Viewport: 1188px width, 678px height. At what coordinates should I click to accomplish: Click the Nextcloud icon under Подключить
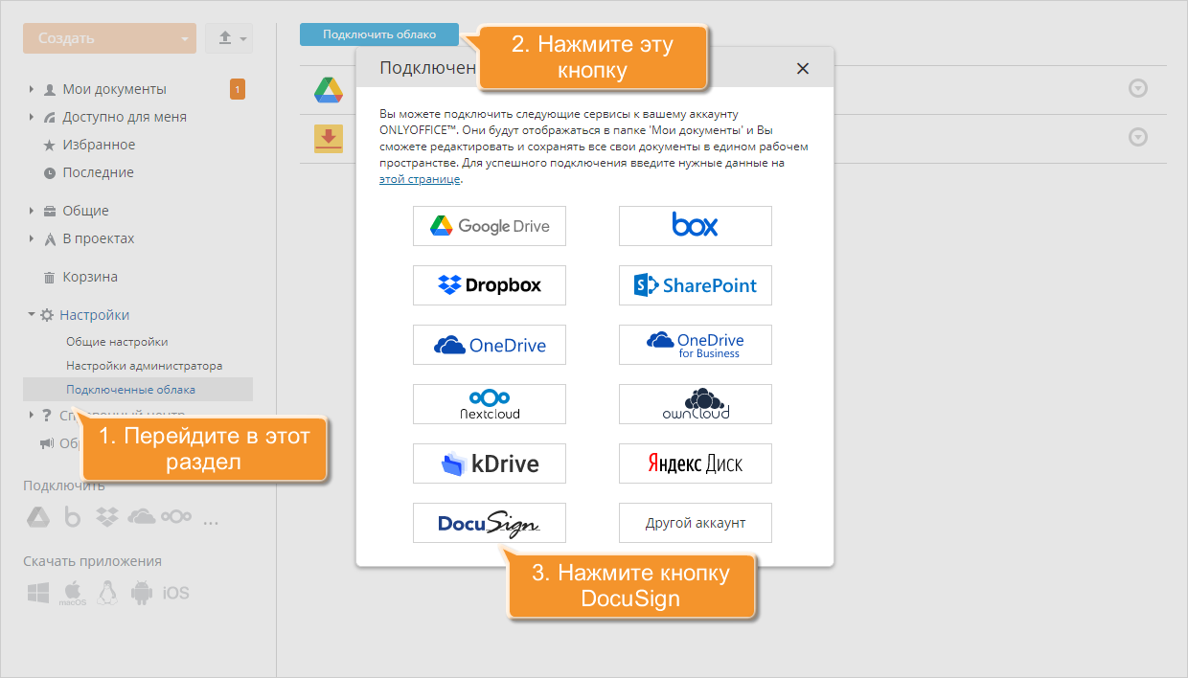click(176, 517)
